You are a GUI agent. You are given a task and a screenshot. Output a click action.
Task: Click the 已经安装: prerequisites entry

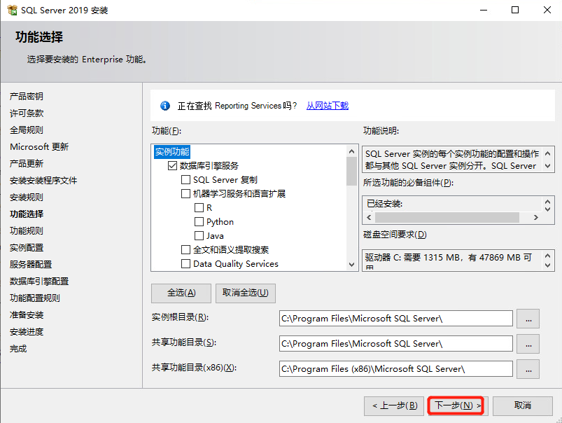point(385,204)
